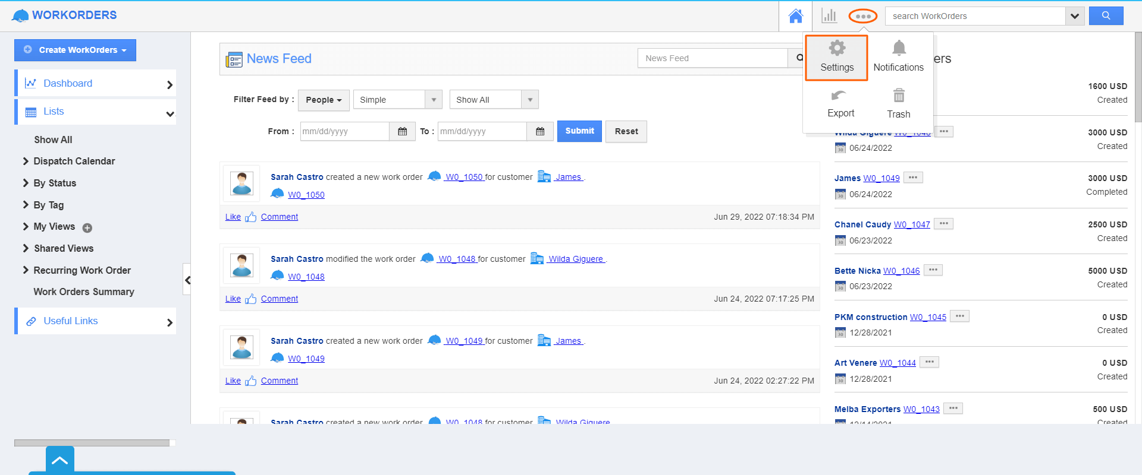The width and height of the screenshot is (1142, 475).
Task: Open work order W0_1047 link
Action: [x=912, y=224]
